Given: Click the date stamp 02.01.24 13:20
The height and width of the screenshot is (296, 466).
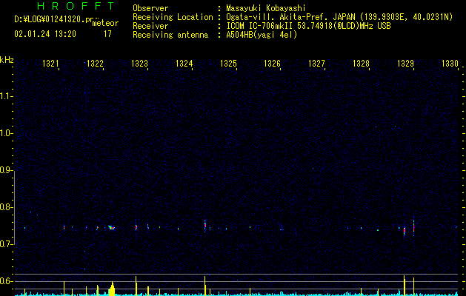Looking at the screenshot, I should pyautogui.click(x=45, y=34).
